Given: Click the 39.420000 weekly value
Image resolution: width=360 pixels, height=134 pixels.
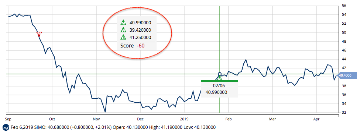Looking at the screenshot, I should click(x=140, y=30).
